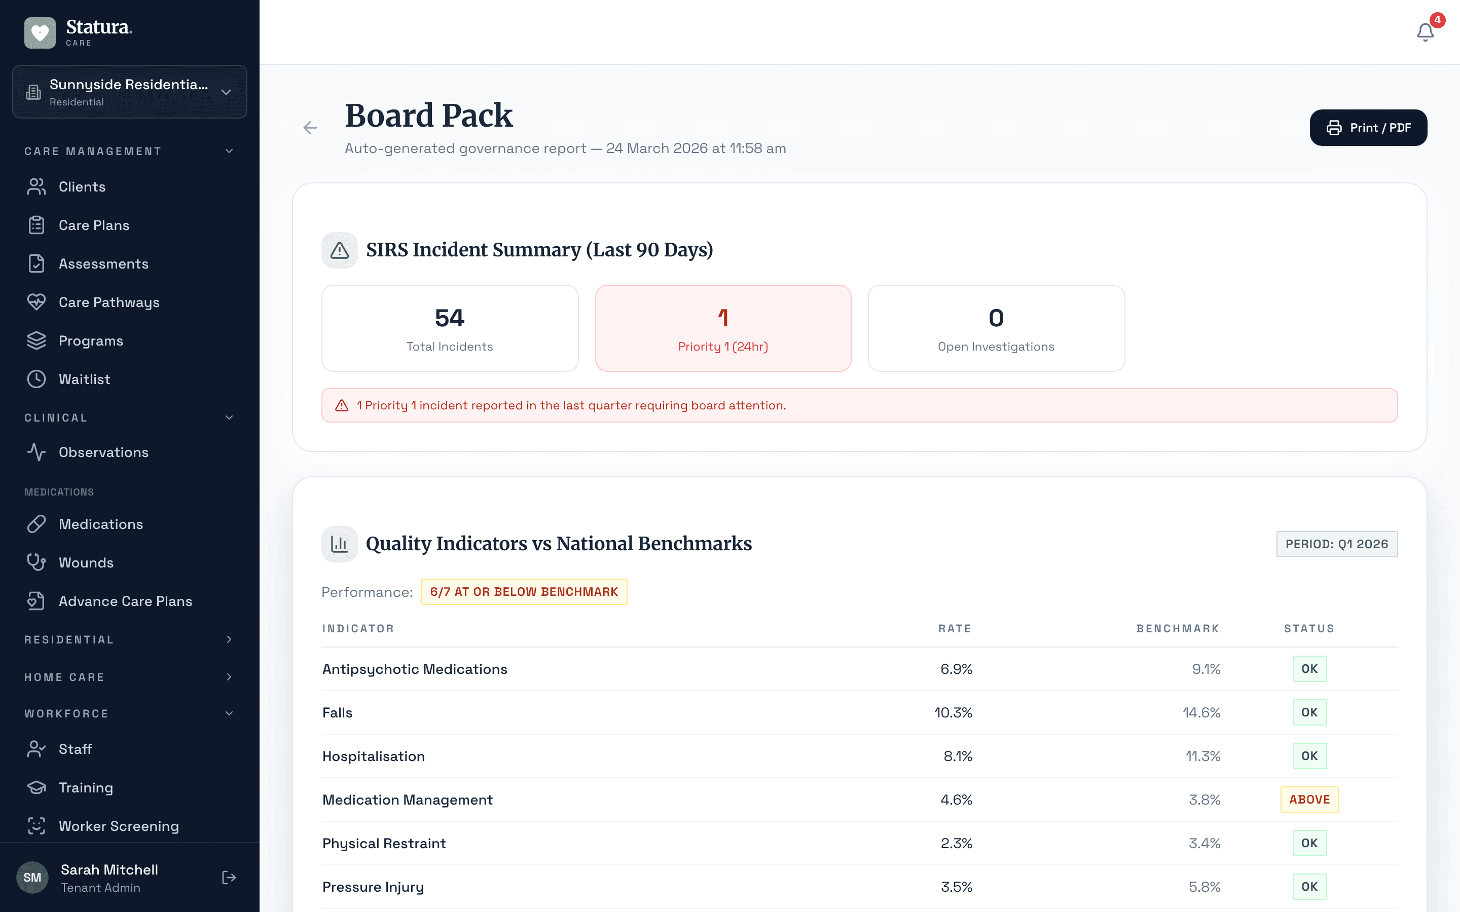
Task: Click the Period: Q1 2026 badge
Action: point(1337,544)
